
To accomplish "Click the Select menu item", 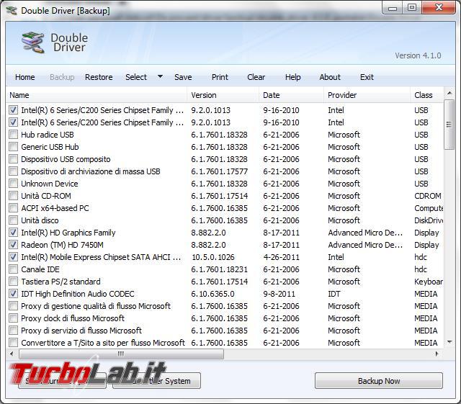I will tap(136, 77).
